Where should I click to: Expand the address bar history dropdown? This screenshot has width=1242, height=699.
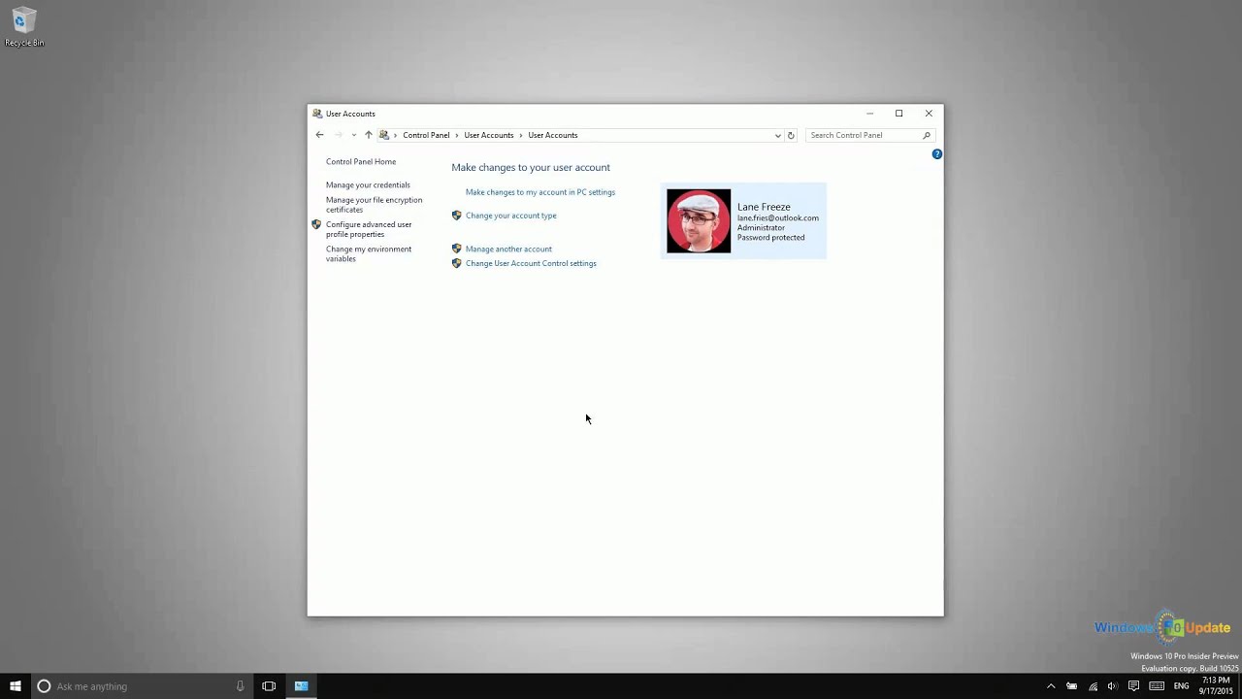[x=777, y=135]
